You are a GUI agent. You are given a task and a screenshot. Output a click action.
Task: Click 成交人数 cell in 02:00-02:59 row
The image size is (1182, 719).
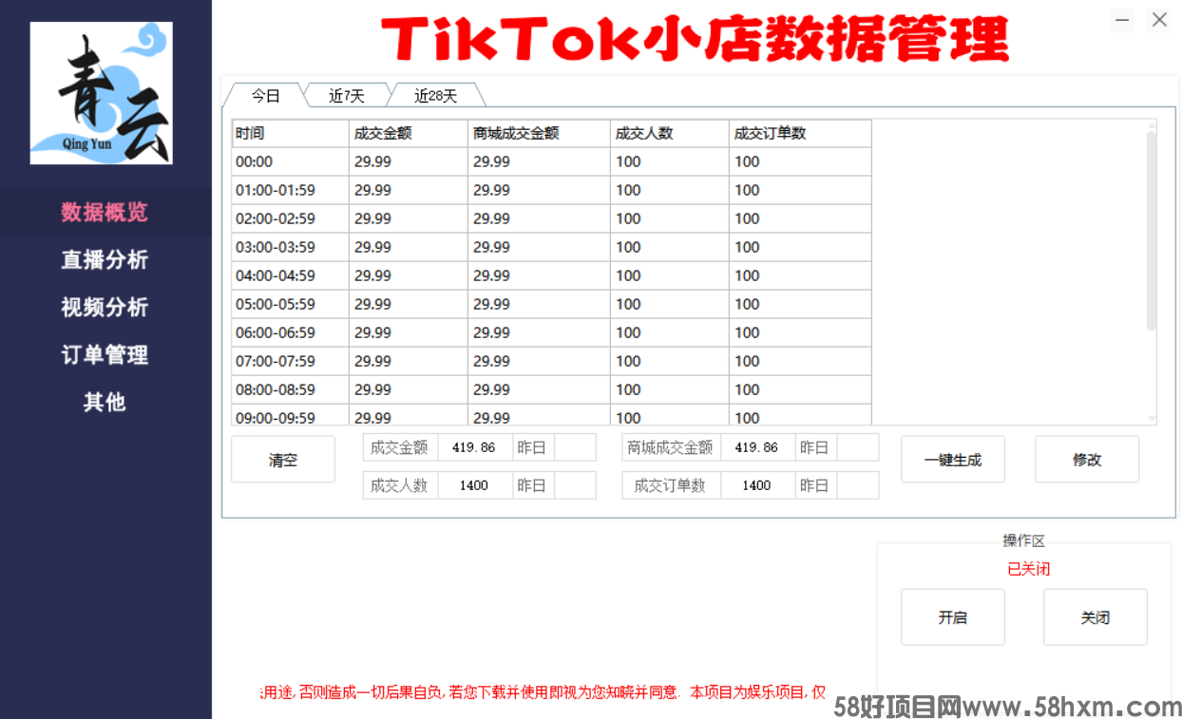pos(670,218)
